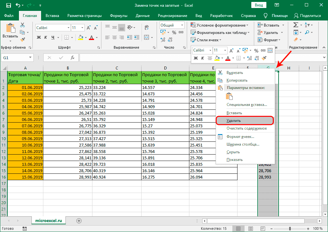Toggle bold Ж in the ribbon Шрифт group

39,37
